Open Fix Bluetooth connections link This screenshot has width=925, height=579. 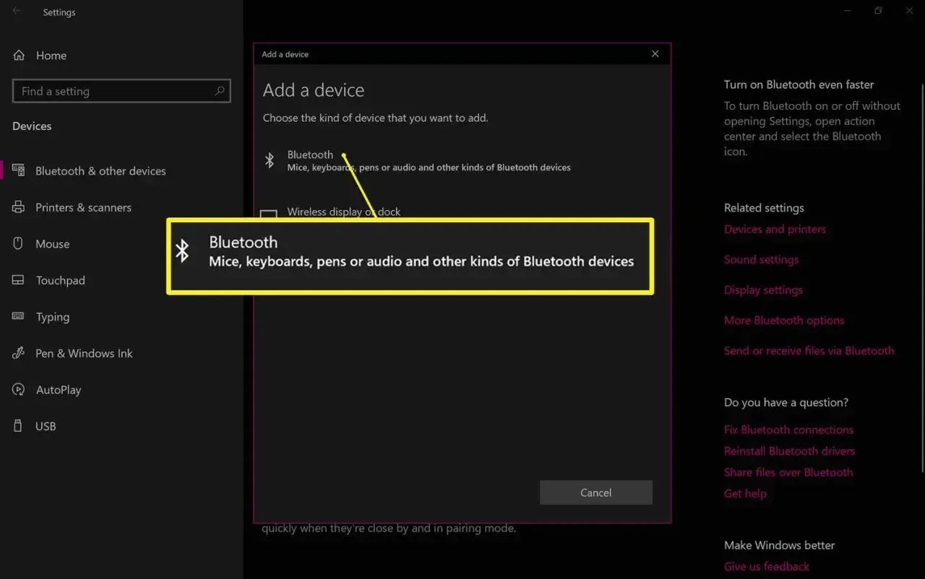(788, 430)
